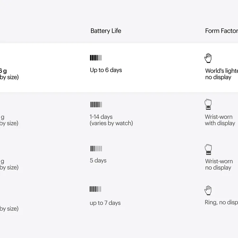Click the "Wrist-worn no display" description
The height and width of the screenshot is (238, 238).
click(219, 164)
